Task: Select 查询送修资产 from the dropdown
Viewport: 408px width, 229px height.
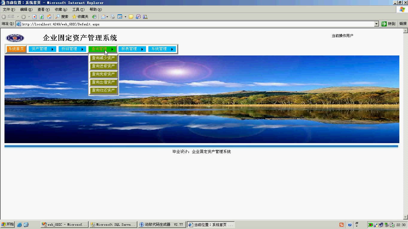Action: tap(103, 66)
